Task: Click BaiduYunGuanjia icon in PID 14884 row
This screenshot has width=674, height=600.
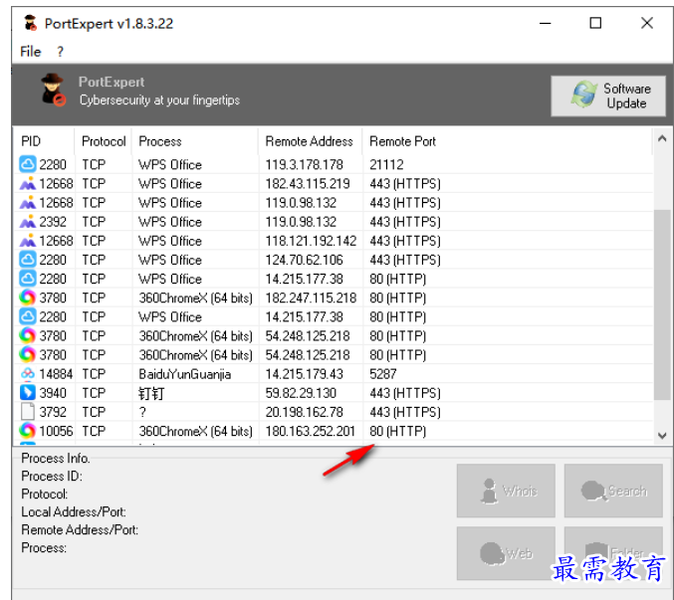Action: pos(28,374)
